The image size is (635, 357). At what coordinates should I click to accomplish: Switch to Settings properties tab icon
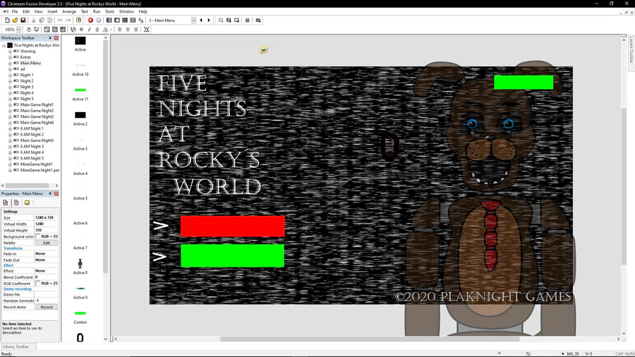[5, 202]
